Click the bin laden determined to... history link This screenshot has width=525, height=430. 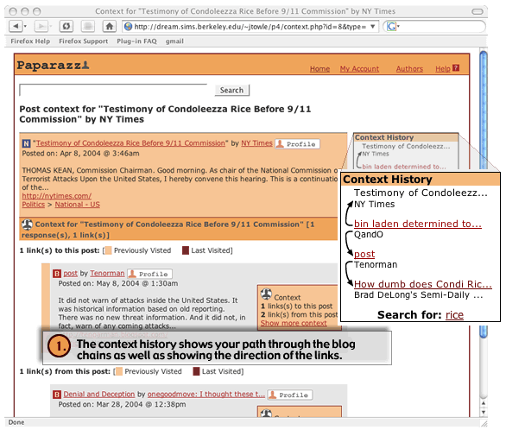[x=418, y=224]
